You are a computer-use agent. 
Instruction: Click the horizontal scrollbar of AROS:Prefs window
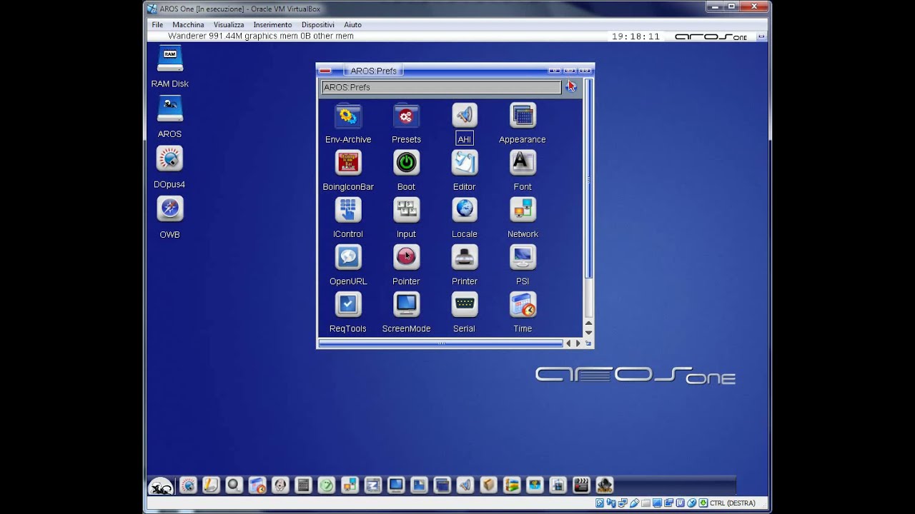pyautogui.click(x=441, y=343)
